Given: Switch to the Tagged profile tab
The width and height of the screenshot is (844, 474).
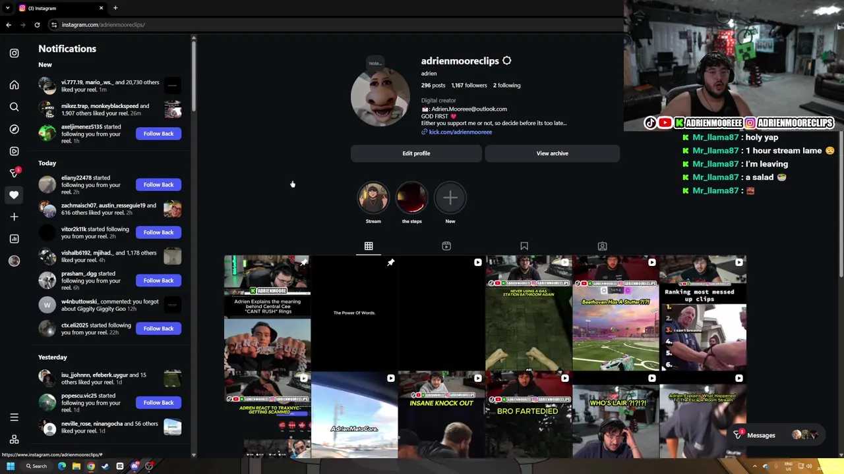Looking at the screenshot, I should tap(602, 246).
